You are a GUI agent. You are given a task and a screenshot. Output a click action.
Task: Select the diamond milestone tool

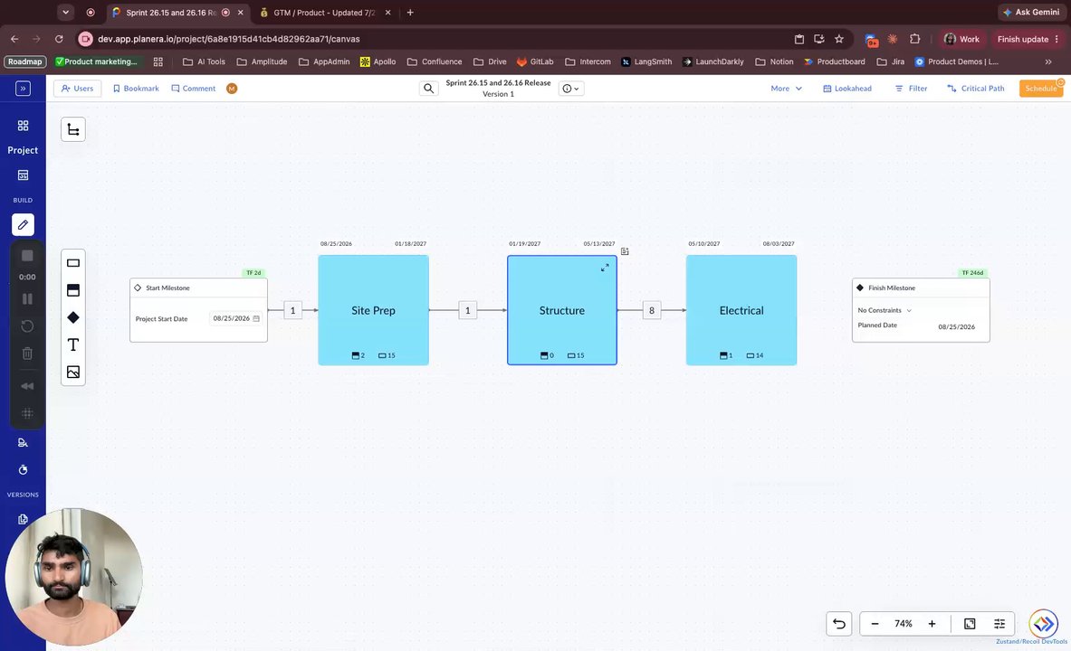pos(73,317)
